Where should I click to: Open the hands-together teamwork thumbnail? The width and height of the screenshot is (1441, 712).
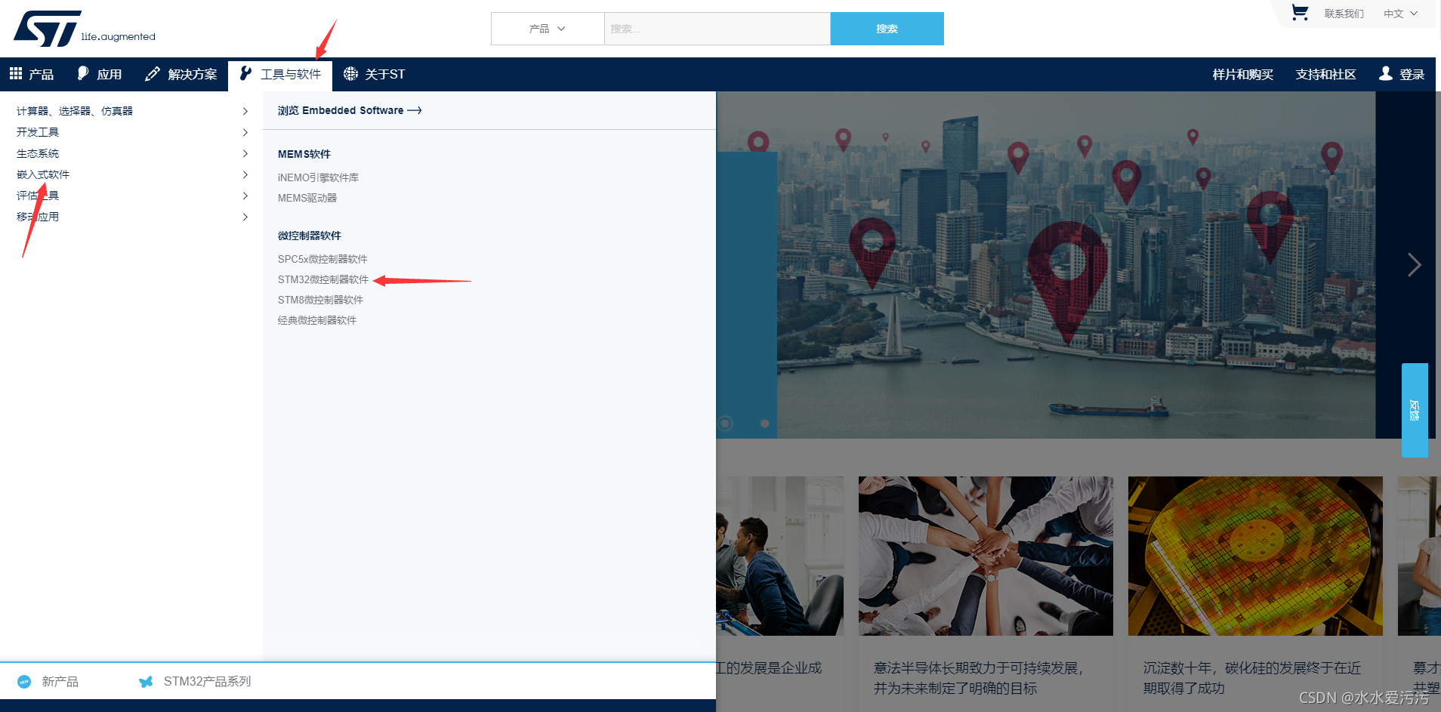tap(986, 556)
